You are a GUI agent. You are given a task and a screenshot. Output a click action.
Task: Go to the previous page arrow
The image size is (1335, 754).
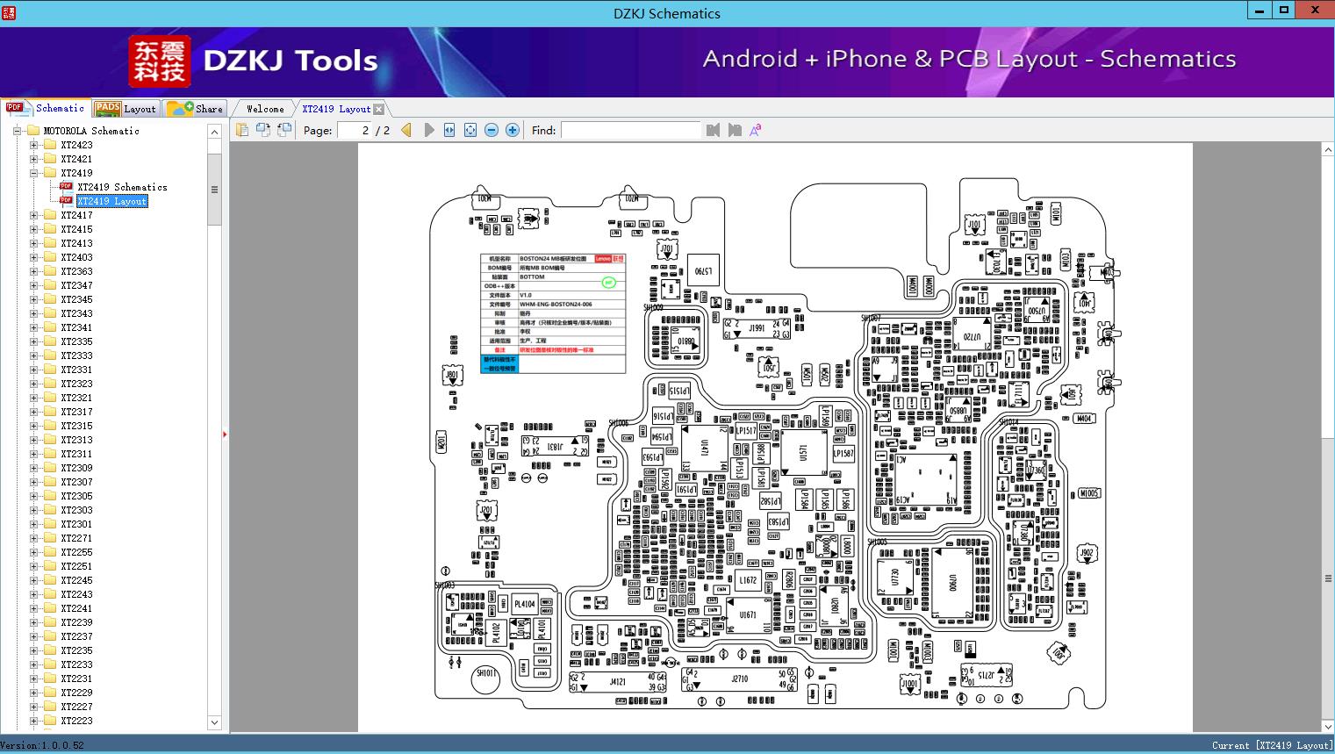click(x=406, y=130)
